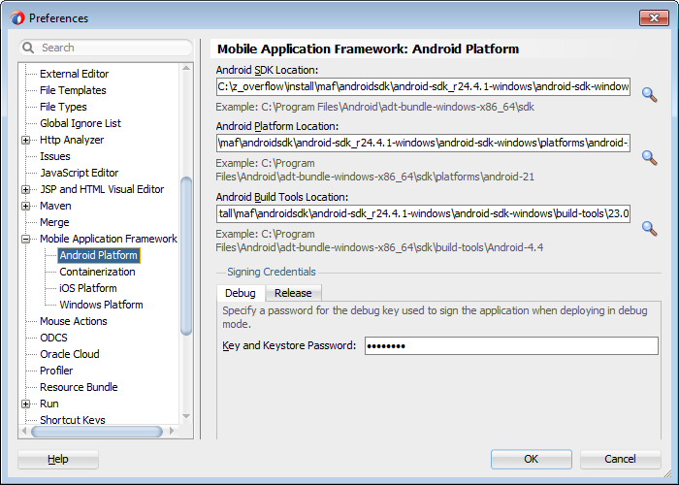The image size is (679, 485).
Task: Browse for Android Build Tools Location folder
Action: pos(649,228)
